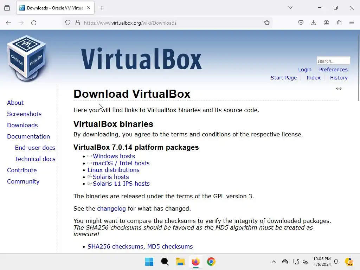
Task: Open the Firefox hamburger menu
Action: coord(352,22)
